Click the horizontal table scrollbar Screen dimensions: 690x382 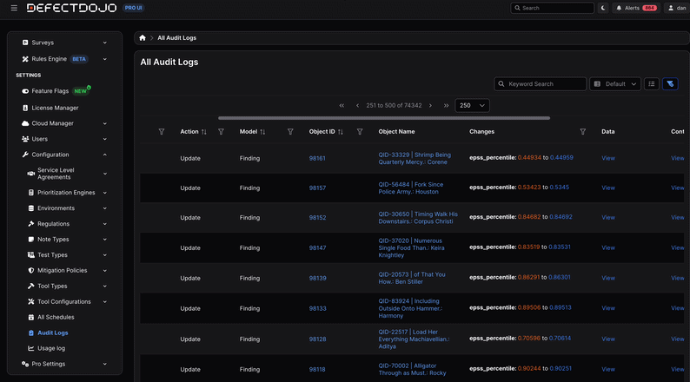[384, 118]
